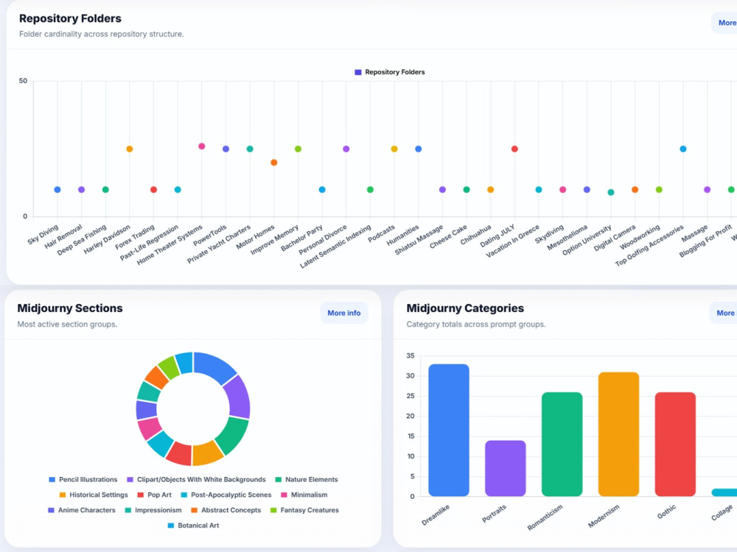Click 'Folder cardinality across repository structure.' subtitle

pos(102,34)
